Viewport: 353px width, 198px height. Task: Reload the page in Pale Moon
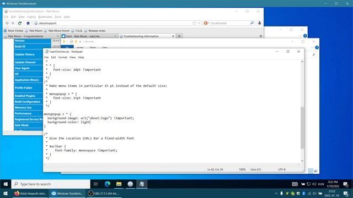20,23
